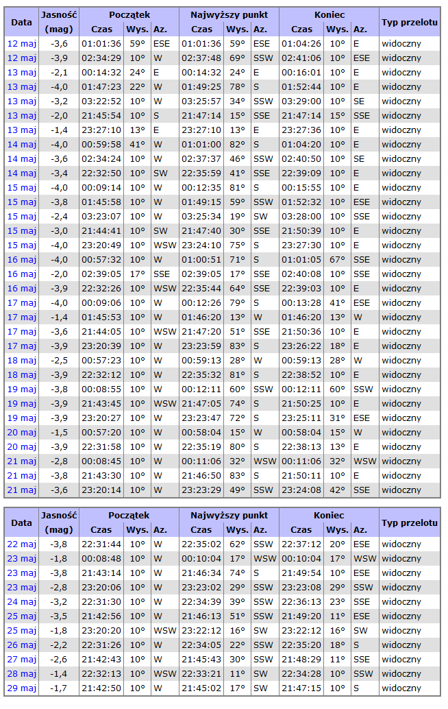Image resolution: width=448 pixels, height=709 pixels.
Task: Click the 82° maximum altitude cell
Action: click(x=238, y=145)
